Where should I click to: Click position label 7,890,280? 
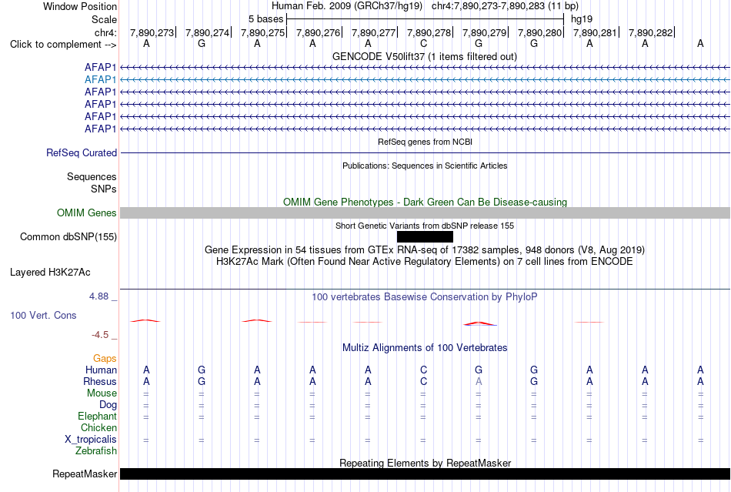pos(540,32)
